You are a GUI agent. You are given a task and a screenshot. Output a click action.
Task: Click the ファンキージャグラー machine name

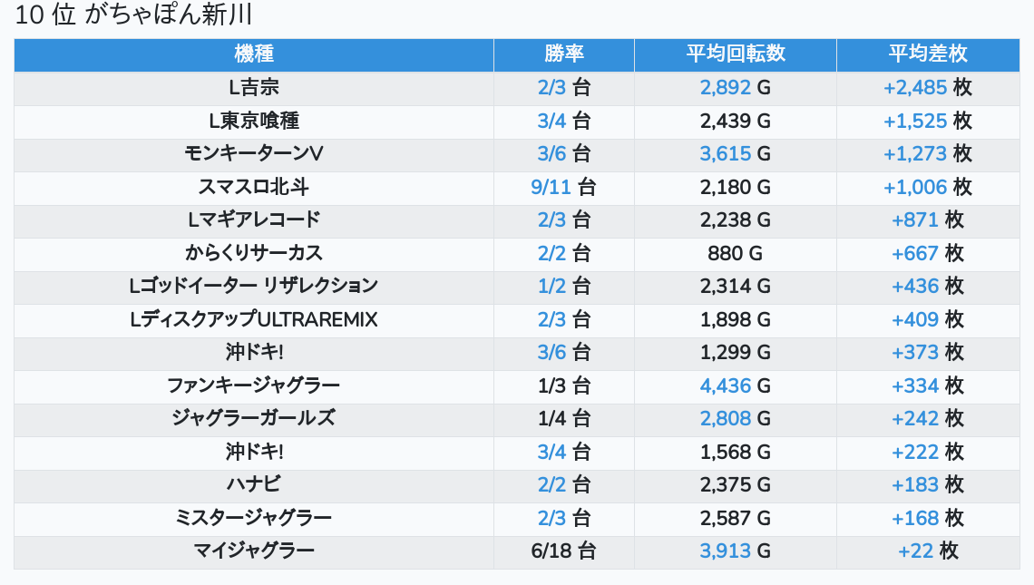tap(254, 385)
